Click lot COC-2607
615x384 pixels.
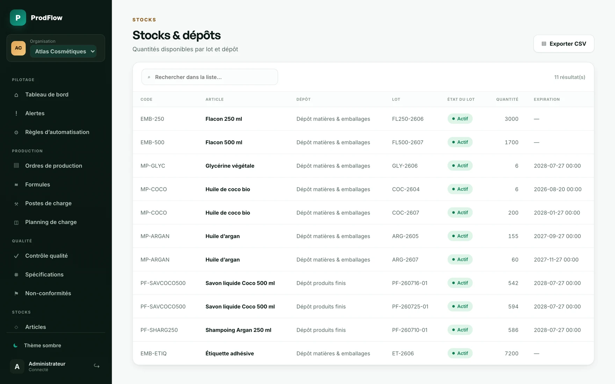coord(405,213)
